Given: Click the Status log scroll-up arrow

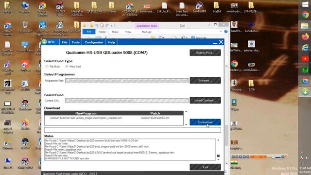Looking at the screenshot, I should point(218,140).
